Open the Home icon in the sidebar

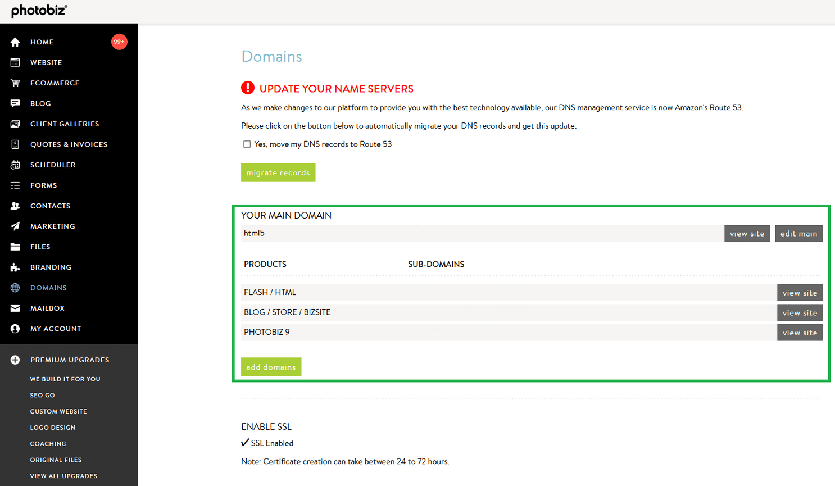click(14, 42)
